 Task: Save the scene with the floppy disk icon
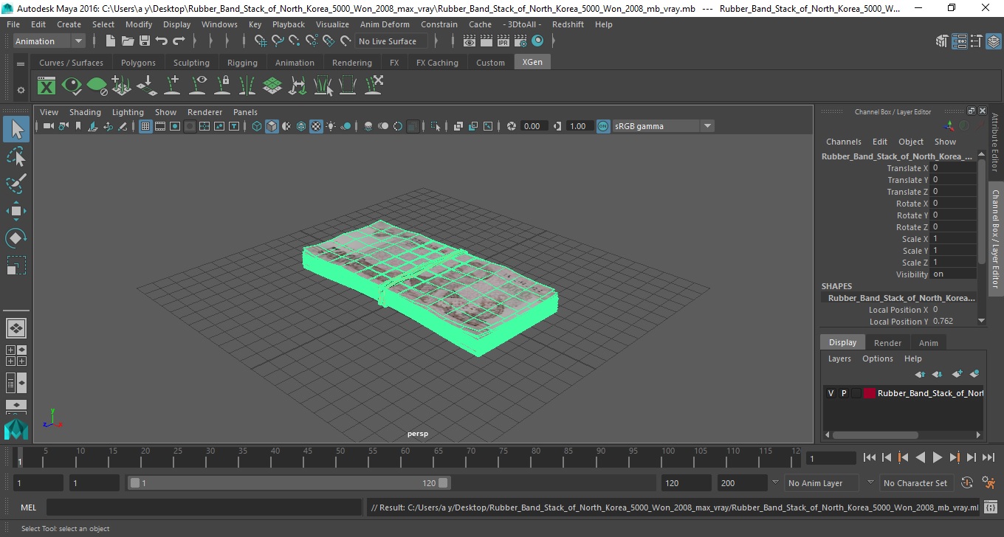[145, 41]
